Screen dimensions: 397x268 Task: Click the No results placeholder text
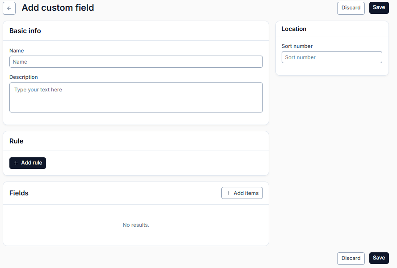136,225
